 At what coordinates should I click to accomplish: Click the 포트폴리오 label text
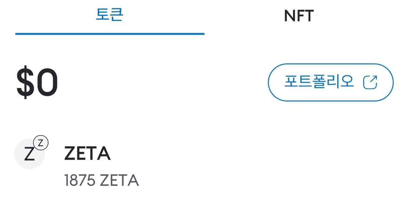click(319, 82)
